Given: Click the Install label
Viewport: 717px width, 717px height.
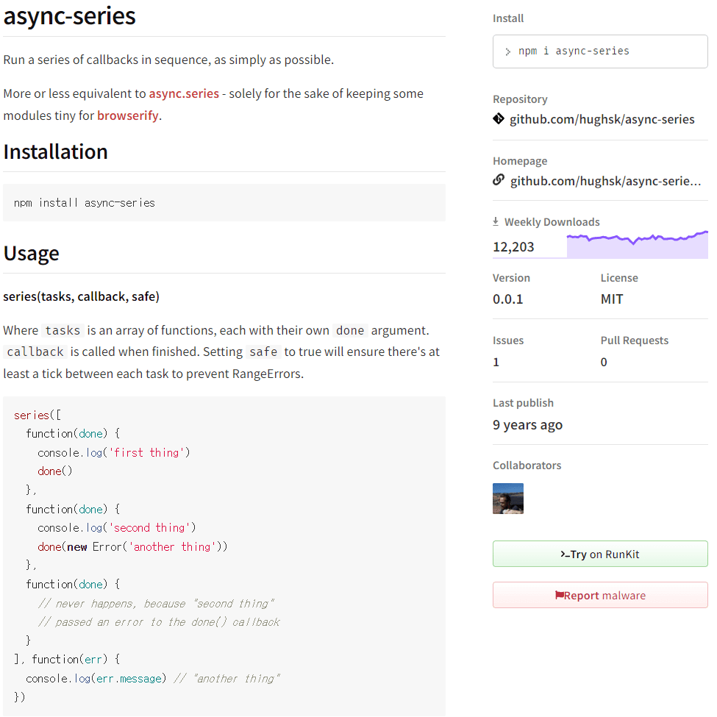Looking at the screenshot, I should 508,18.
